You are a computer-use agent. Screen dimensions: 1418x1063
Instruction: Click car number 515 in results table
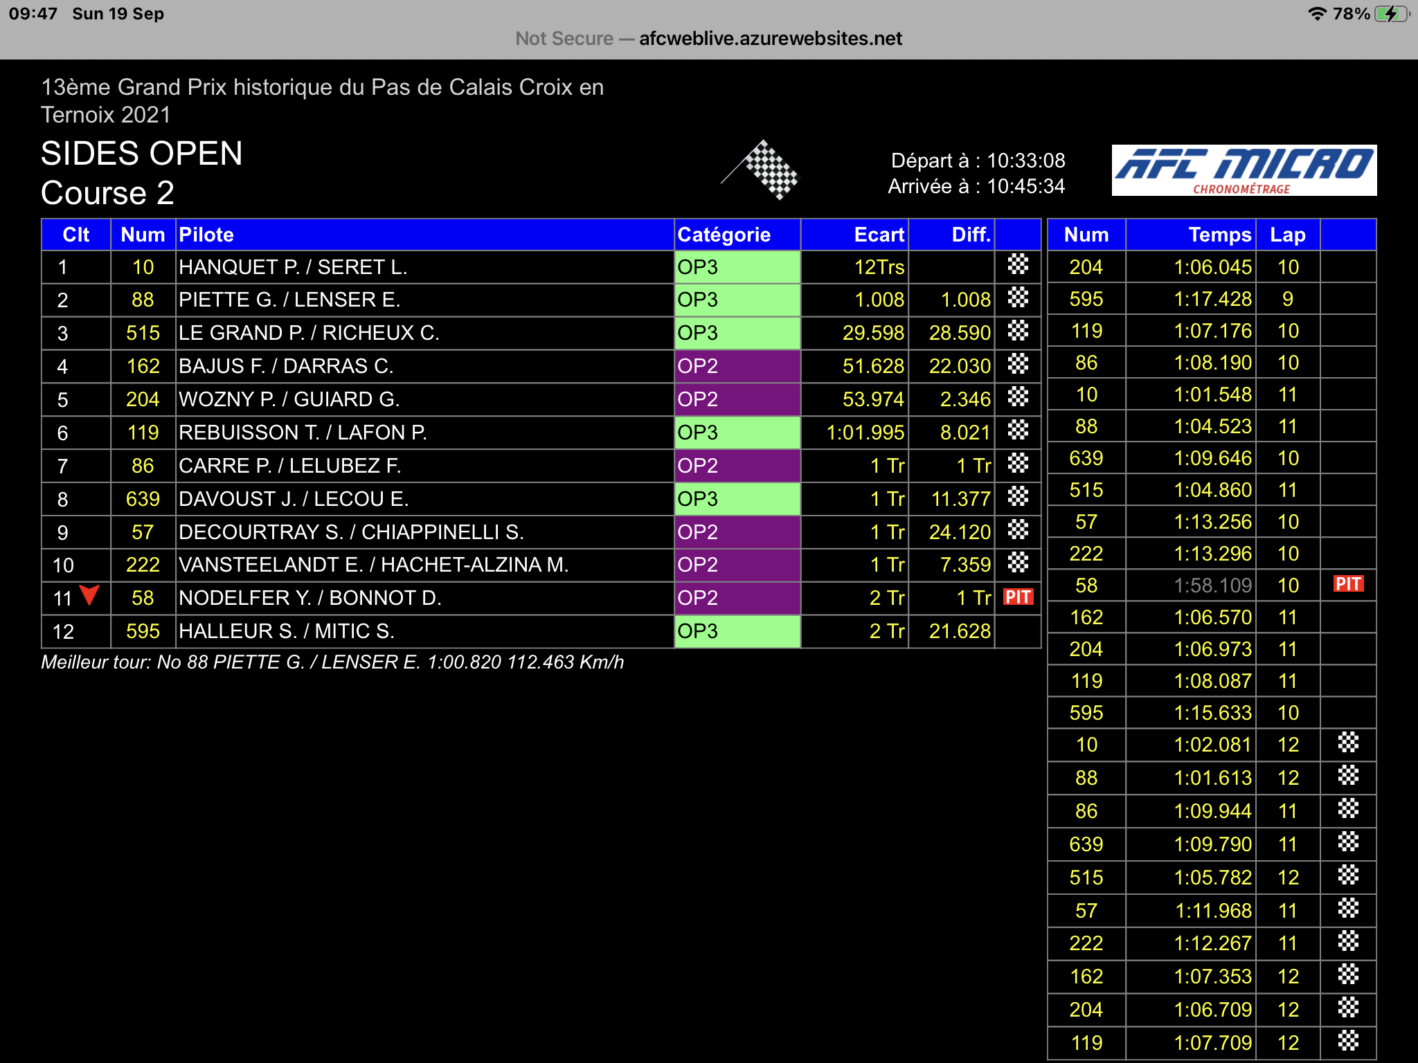(x=143, y=333)
